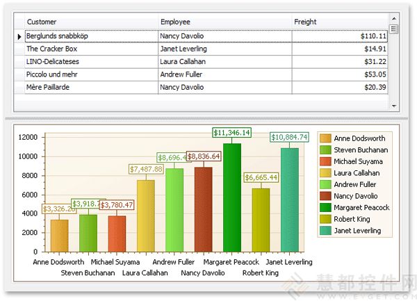Click the grid's vertical scrollbar thumb
This screenshot has height=301, width=417.
(394, 29)
